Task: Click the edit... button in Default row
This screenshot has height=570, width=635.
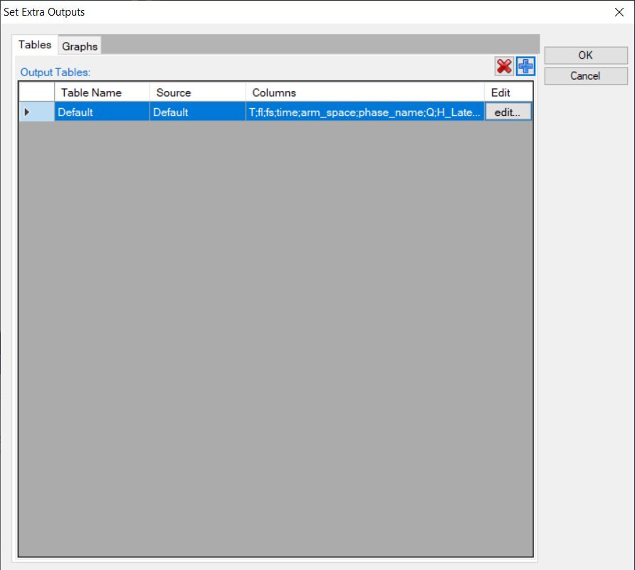Action: tap(508, 112)
